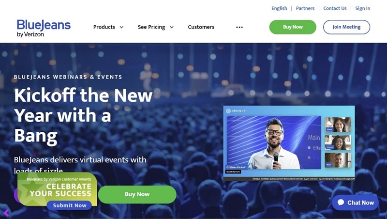Select the main speaker webinar preview image
The image size is (387, 219).
click(x=274, y=142)
